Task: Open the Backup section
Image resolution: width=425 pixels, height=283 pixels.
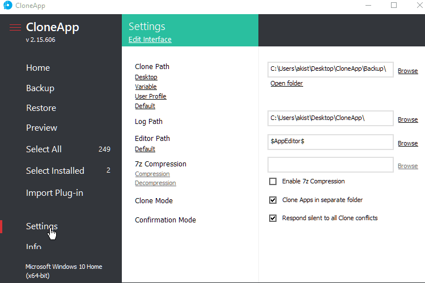Action: click(x=40, y=88)
